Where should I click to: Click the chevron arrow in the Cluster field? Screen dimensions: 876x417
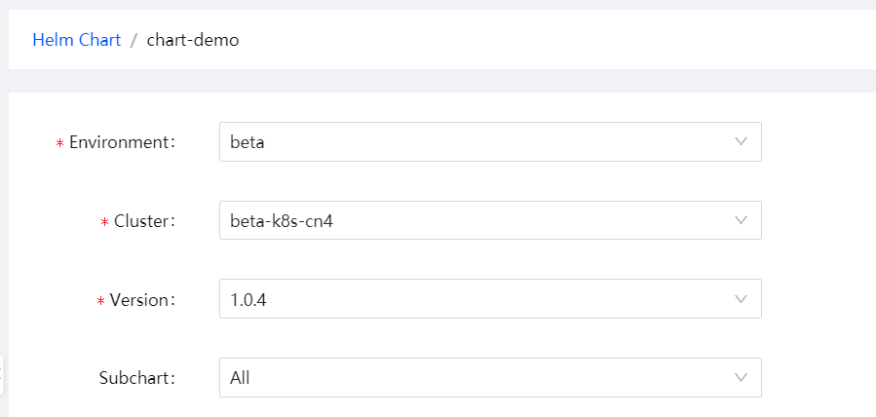[x=741, y=220]
